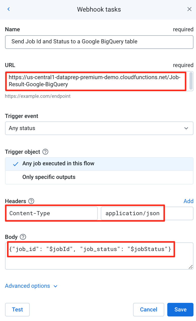Image resolution: width=196 pixels, height=321 pixels.
Task: Open the Headers help icon
Action: pos(31,201)
